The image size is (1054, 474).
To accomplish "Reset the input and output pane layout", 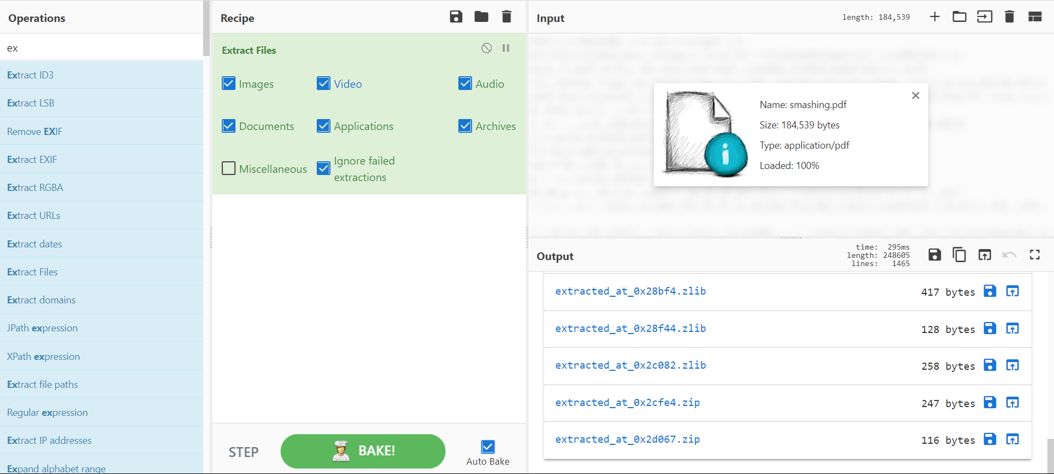I will point(1035,17).
